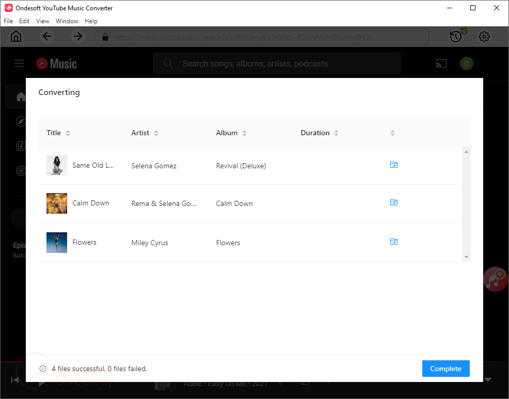Click the Home icon in the toolbar

[16, 36]
